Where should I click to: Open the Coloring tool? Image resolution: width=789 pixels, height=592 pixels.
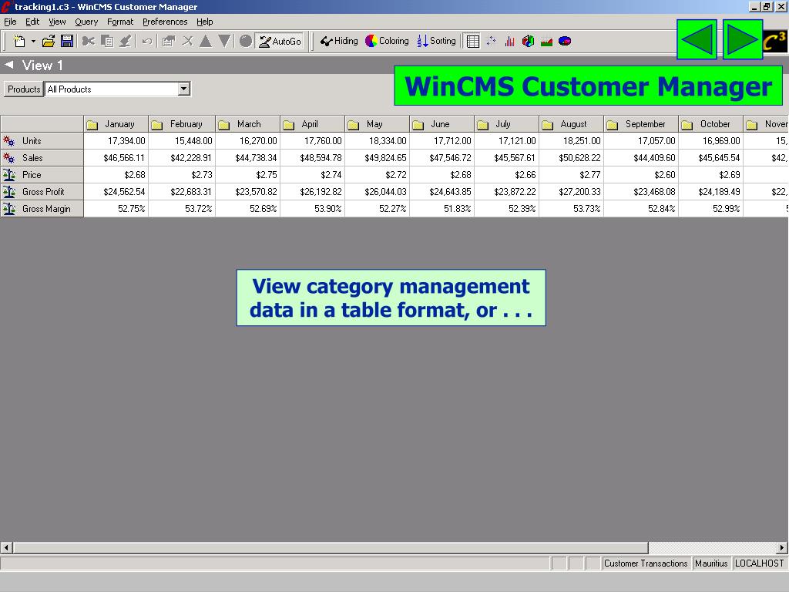[x=387, y=42]
